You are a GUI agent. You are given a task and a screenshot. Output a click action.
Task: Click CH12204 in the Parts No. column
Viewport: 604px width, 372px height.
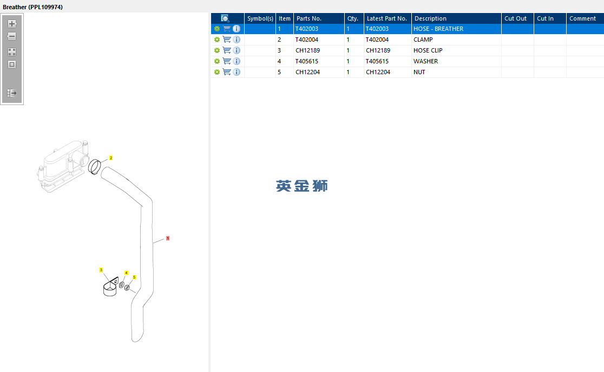307,72
